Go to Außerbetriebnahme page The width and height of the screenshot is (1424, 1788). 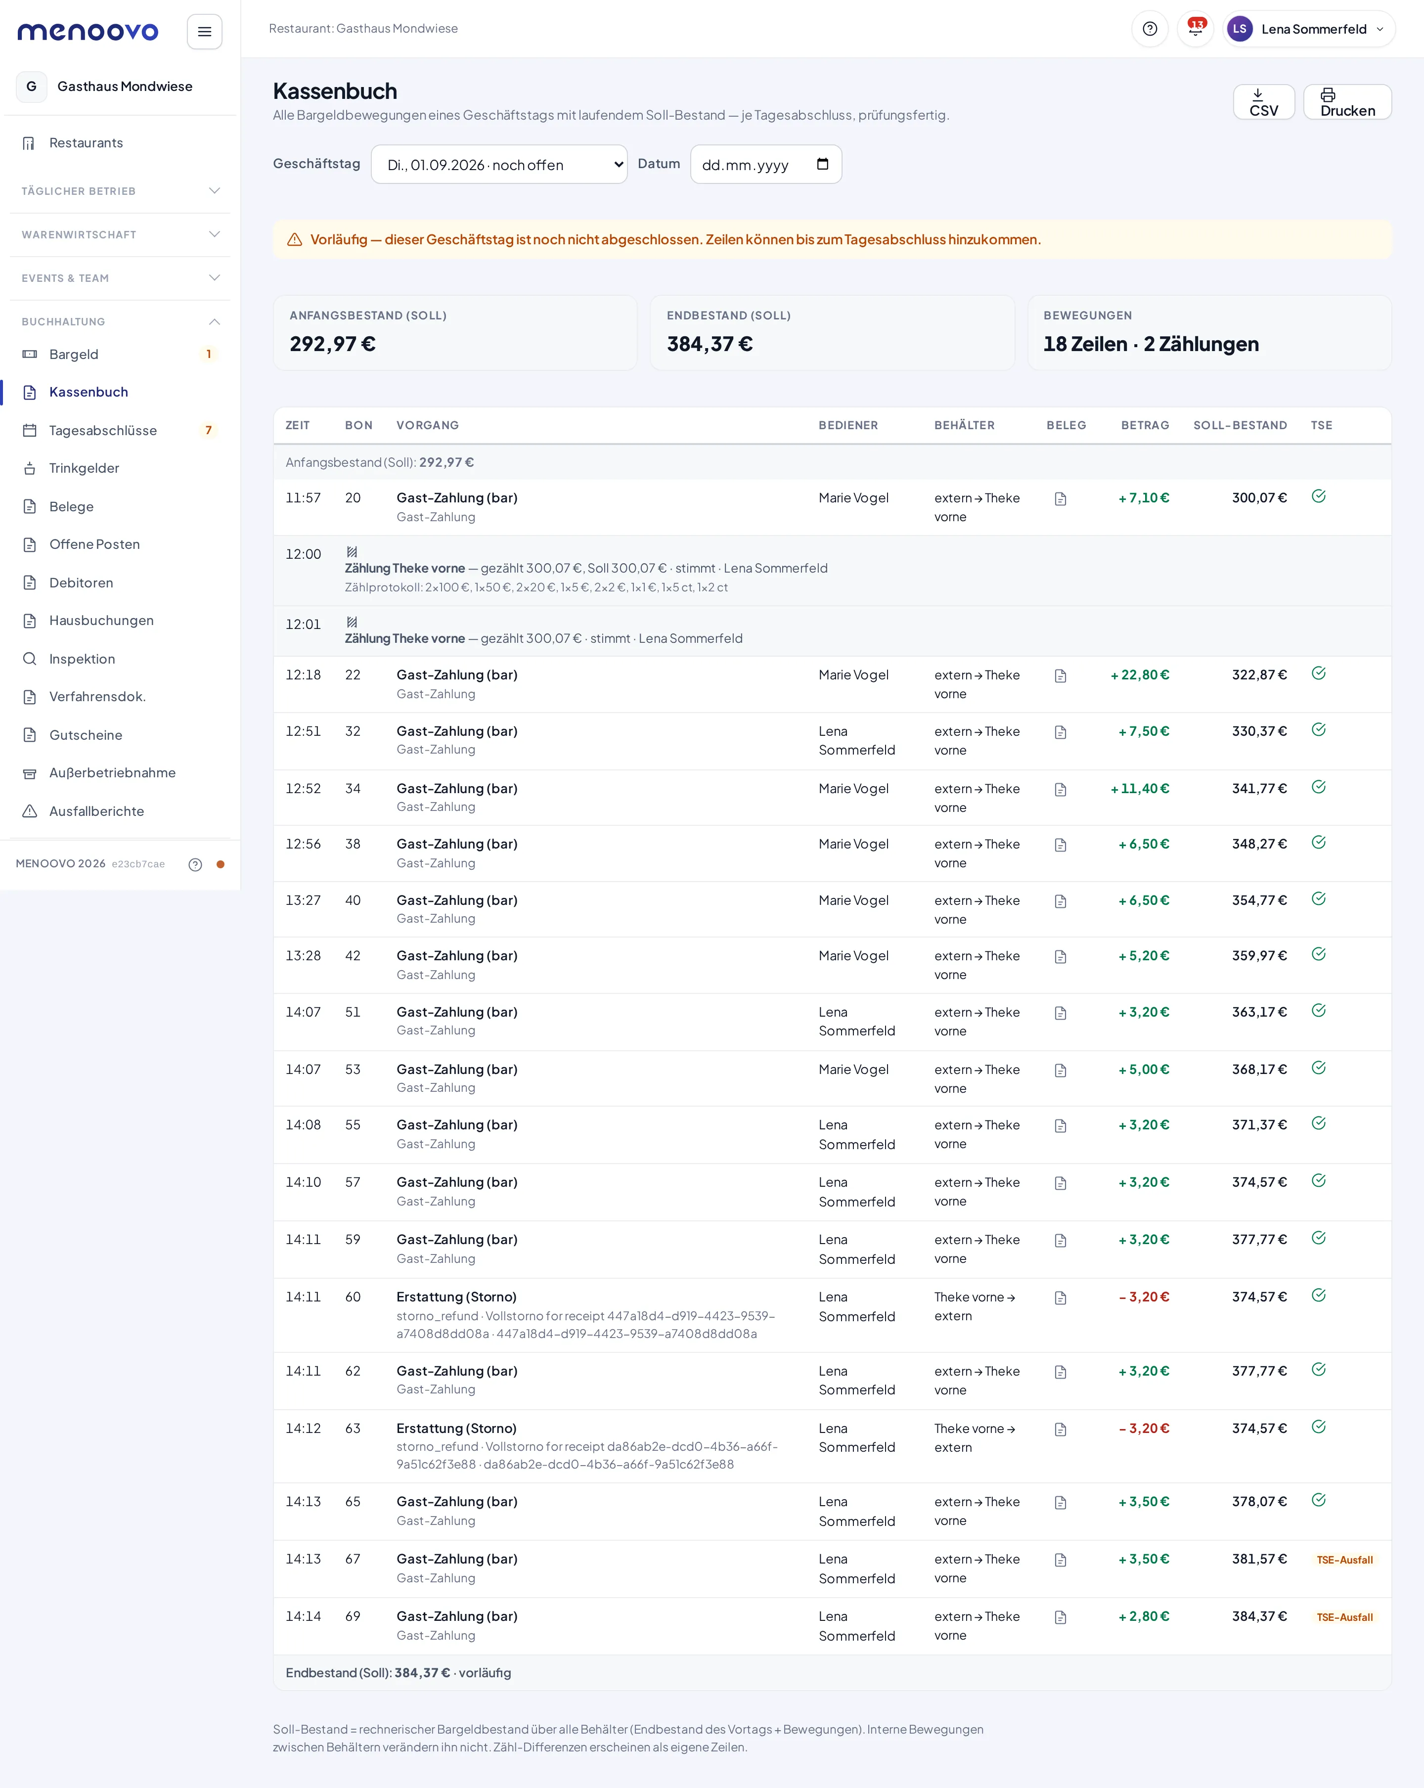pos(120,773)
